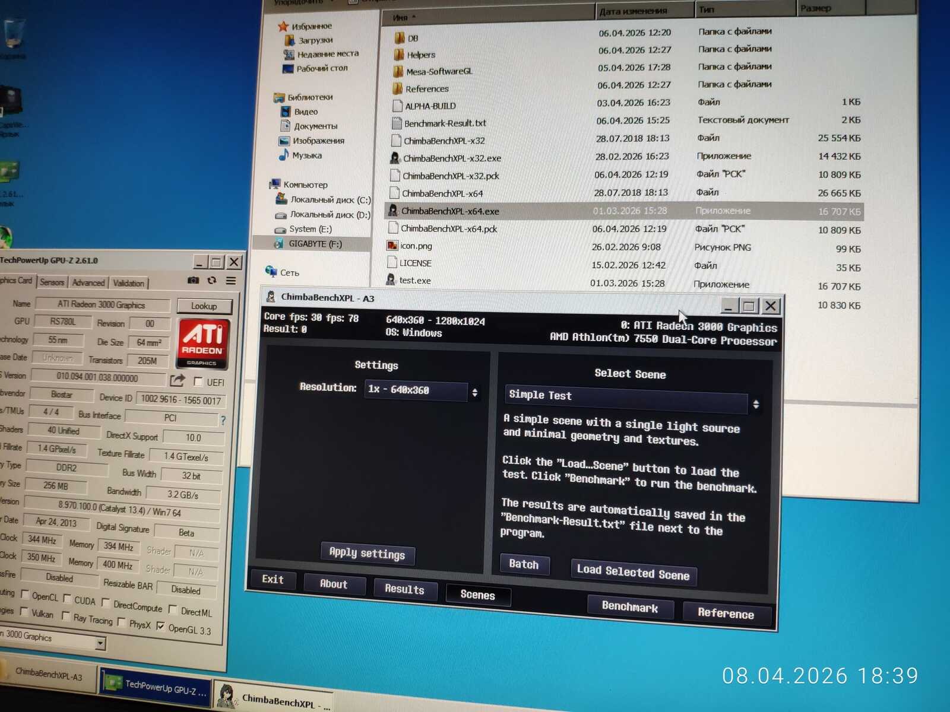Toggle the OpenCL checkbox

coord(25,594)
